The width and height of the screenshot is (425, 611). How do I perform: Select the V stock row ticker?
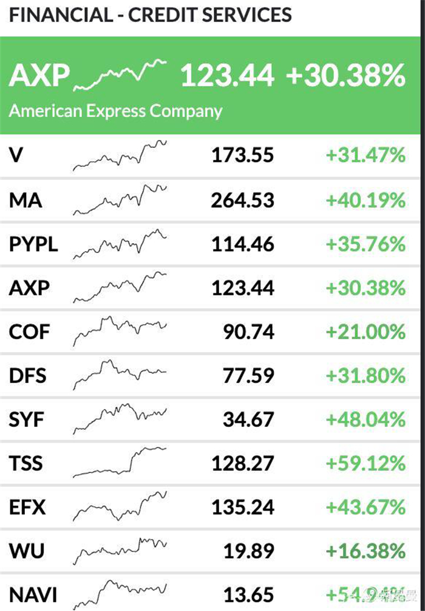pyautogui.click(x=16, y=156)
